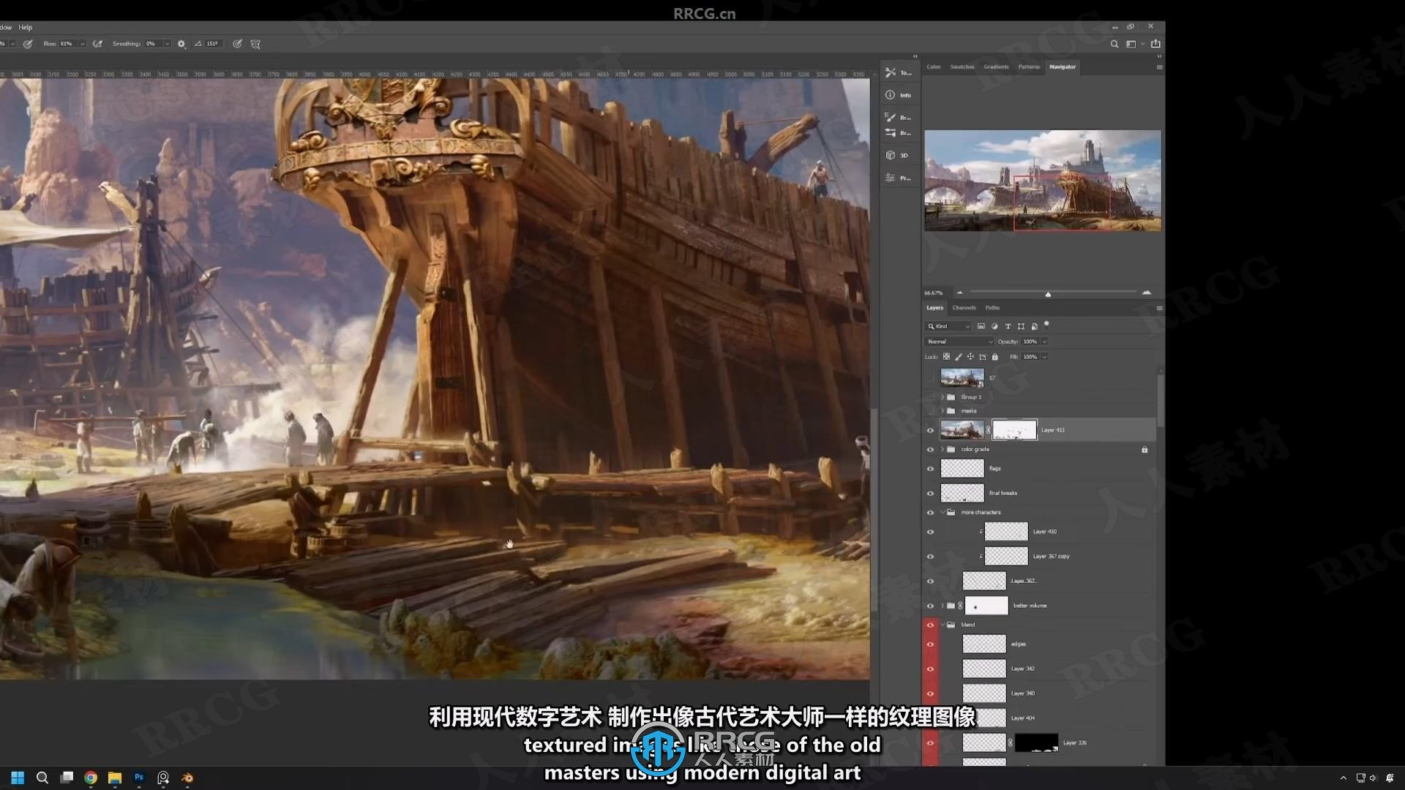Switch to the Paths tab
This screenshot has width=1405, height=790.
click(992, 308)
